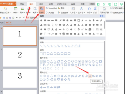
Task: Click the 页眉和页脚 header and footer button
Action: (104, 10)
